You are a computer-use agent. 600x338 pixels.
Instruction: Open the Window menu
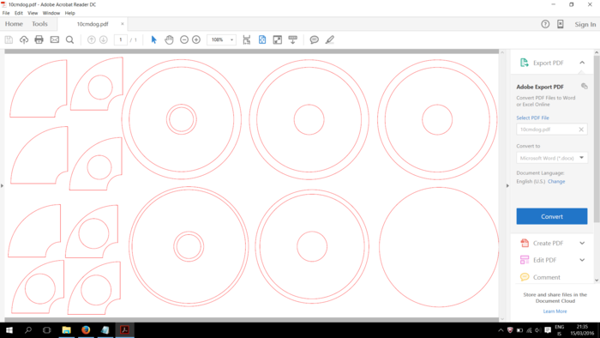tap(51, 13)
